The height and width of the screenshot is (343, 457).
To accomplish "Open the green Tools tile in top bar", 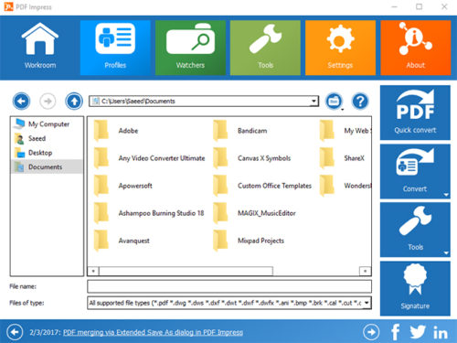I will point(265,48).
